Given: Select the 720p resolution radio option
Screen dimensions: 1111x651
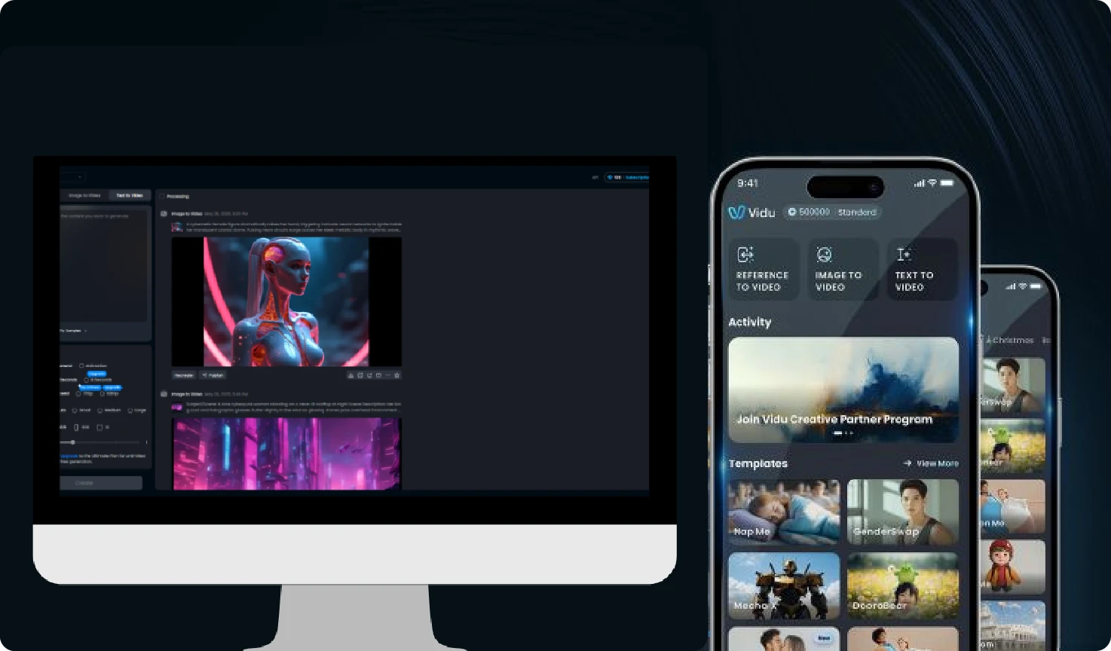Looking at the screenshot, I should (78, 393).
